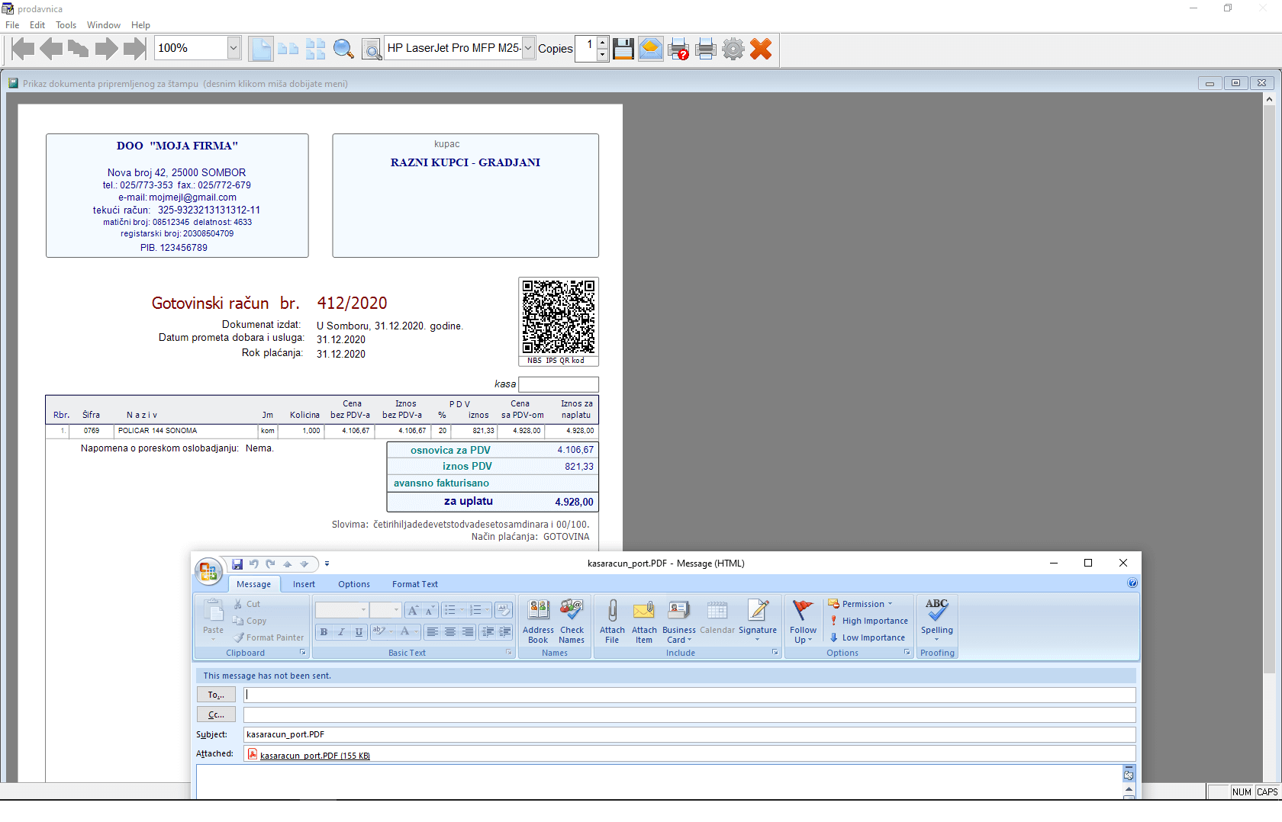Screen dimensions: 1282x822
Task: Click the red X close preview icon
Action: (x=761, y=49)
